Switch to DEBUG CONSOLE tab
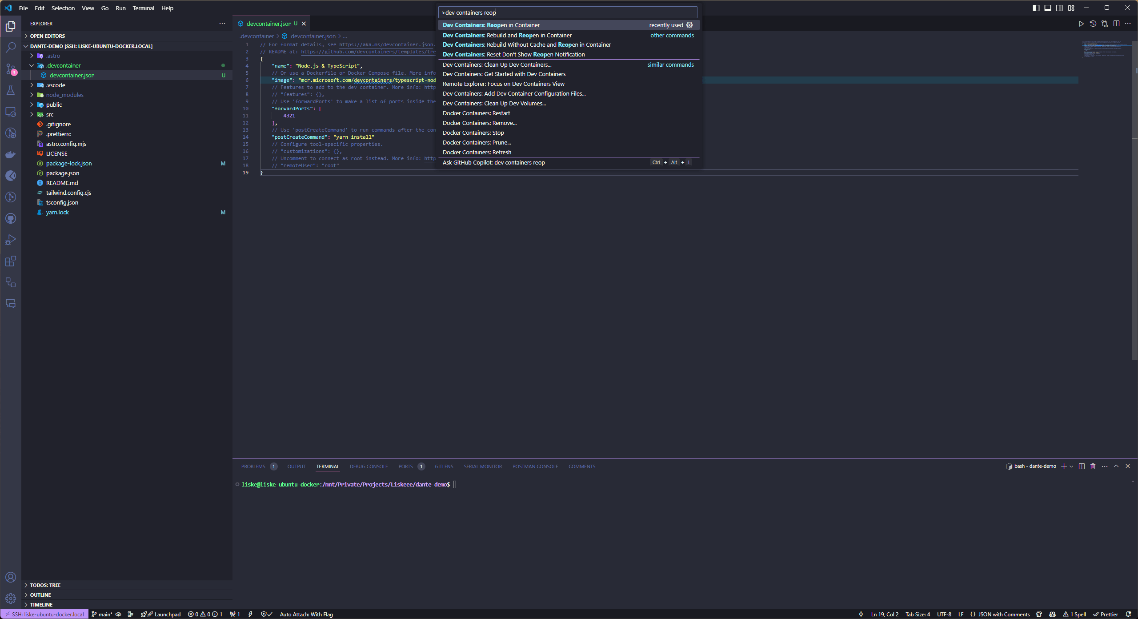Image resolution: width=1138 pixels, height=619 pixels. [x=369, y=466]
